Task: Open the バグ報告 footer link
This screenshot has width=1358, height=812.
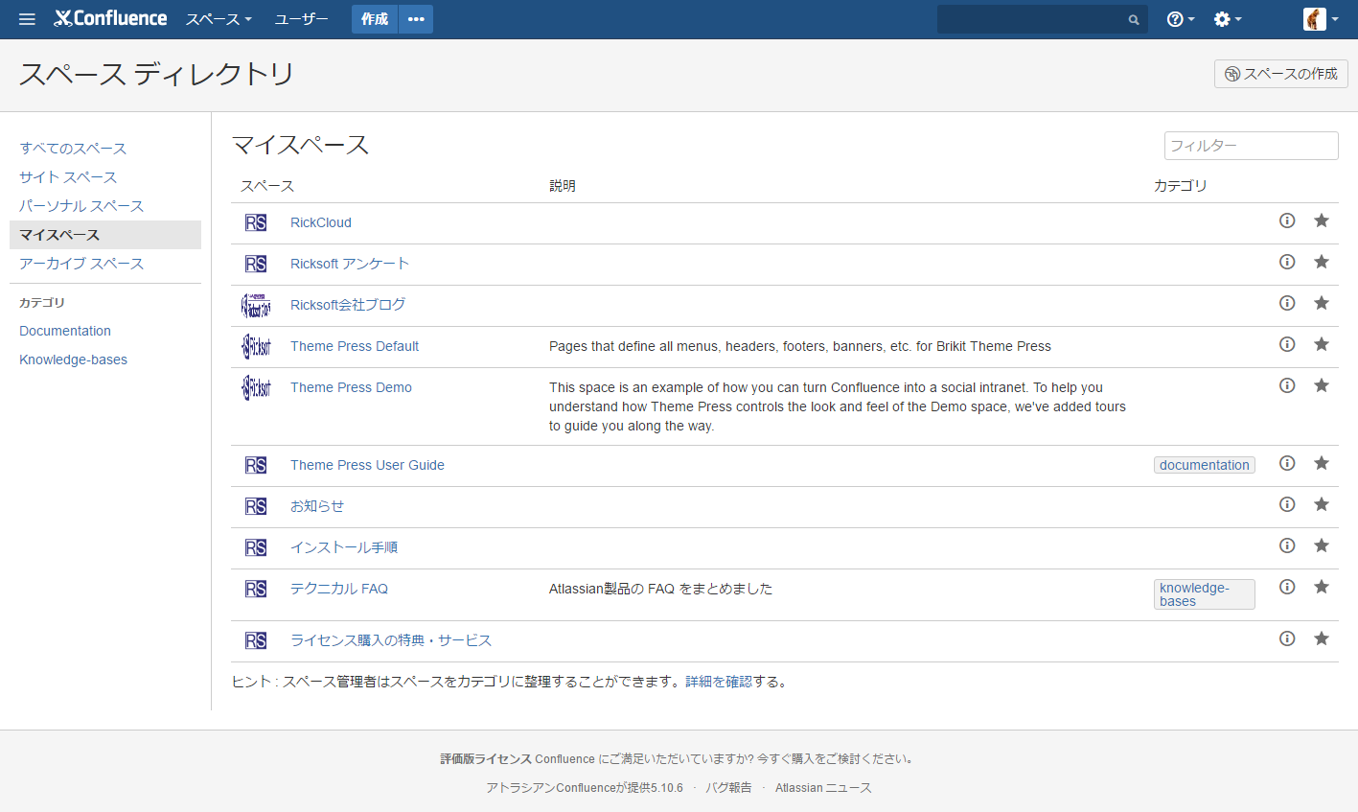Action: (728, 788)
